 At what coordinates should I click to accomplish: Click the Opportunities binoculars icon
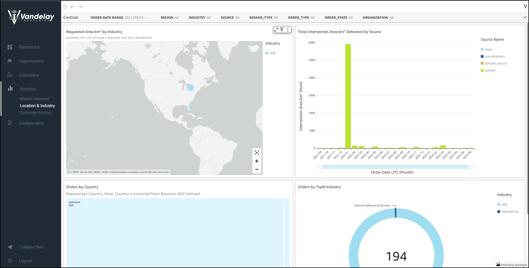pyautogui.click(x=10, y=61)
